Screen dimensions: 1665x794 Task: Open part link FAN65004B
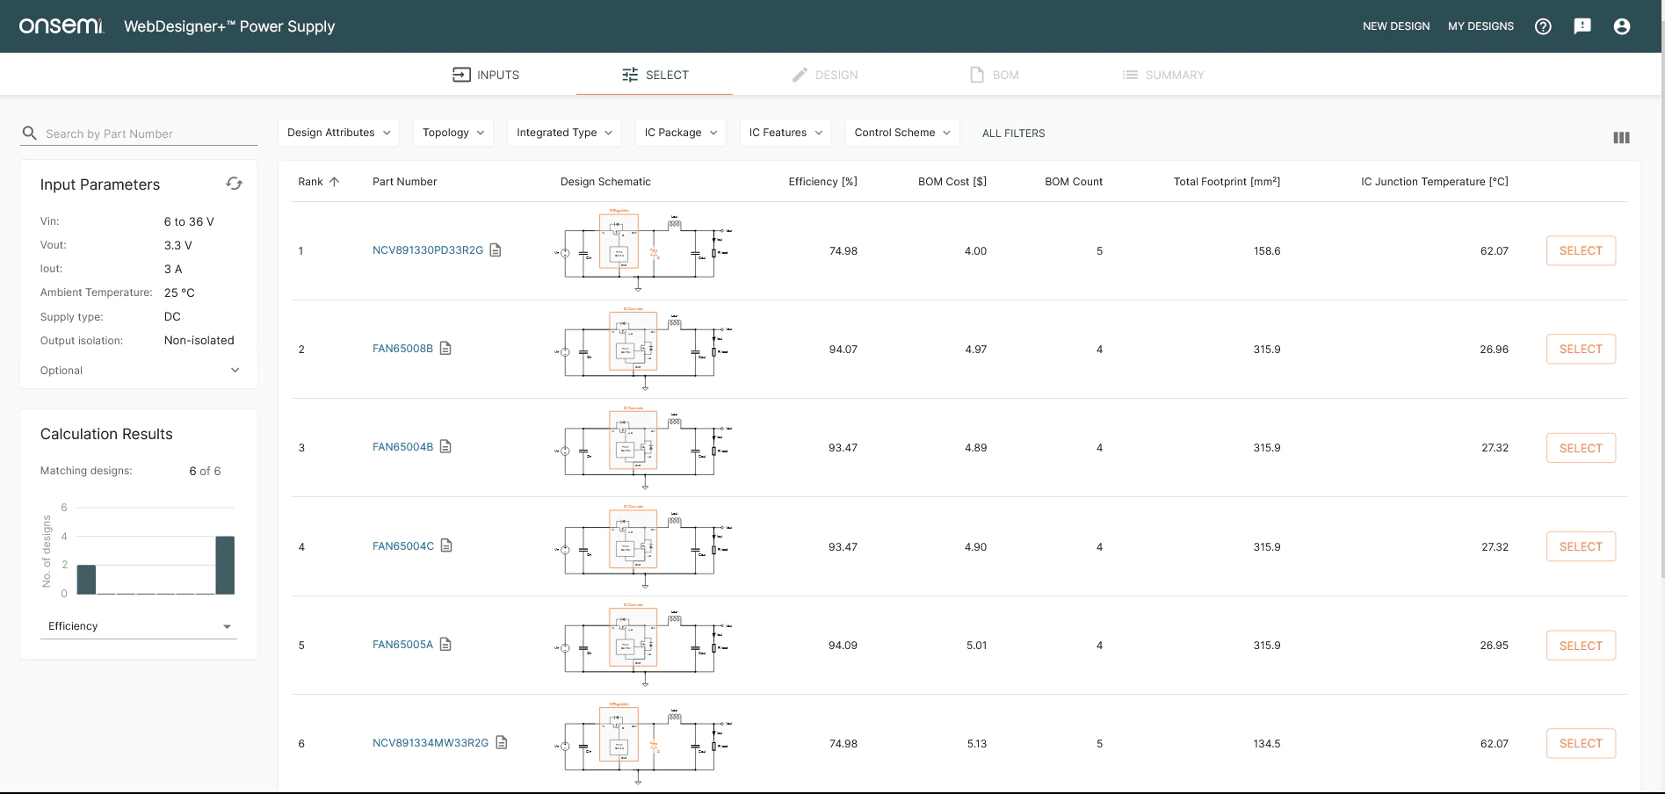pos(402,447)
